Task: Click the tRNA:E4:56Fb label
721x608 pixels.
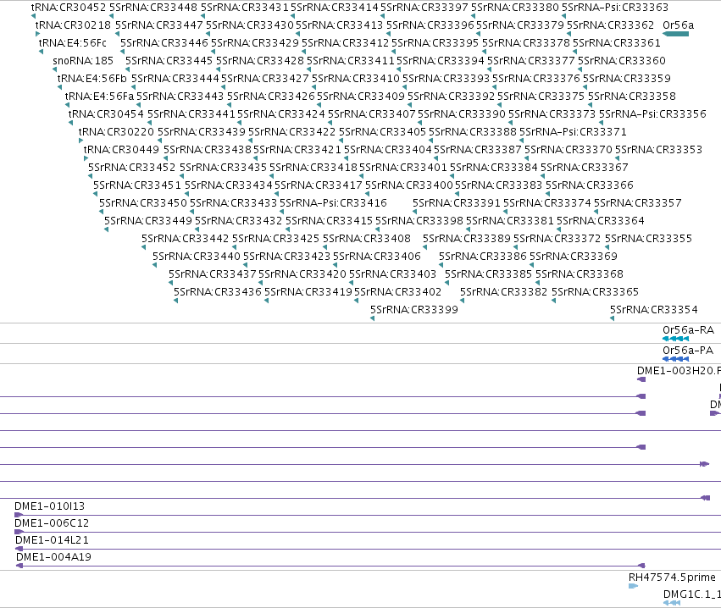Action: point(92,79)
